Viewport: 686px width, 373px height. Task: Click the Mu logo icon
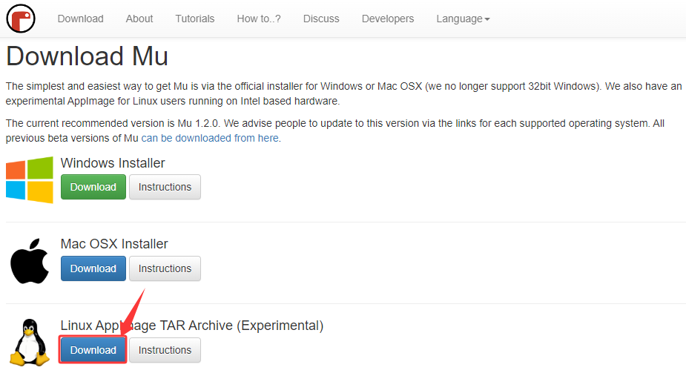point(21,19)
